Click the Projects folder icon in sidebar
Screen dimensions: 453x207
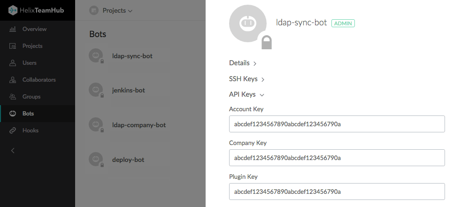[13, 46]
